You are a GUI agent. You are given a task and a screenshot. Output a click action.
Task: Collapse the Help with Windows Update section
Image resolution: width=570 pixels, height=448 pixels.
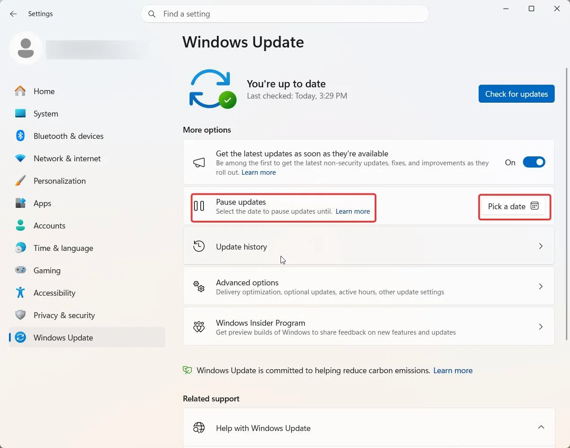(x=541, y=427)
